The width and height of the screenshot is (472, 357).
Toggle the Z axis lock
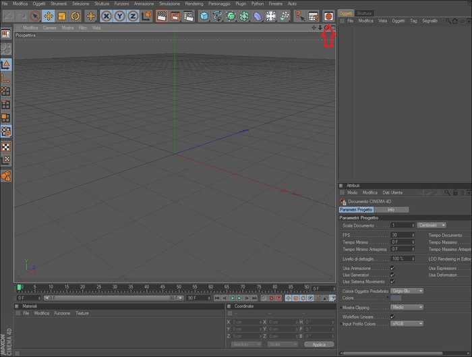(133, 16)
